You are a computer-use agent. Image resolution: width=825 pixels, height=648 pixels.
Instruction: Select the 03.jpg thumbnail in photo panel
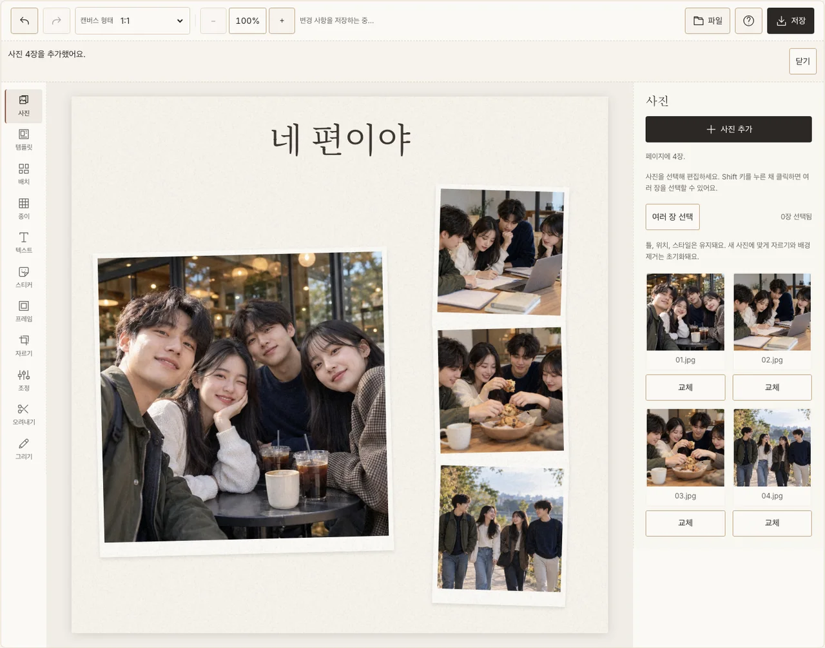685,447
